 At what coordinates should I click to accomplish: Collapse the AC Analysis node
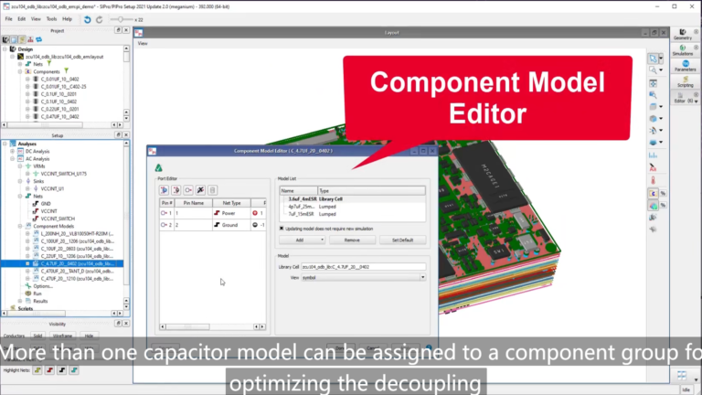click(x=13, y=159)
